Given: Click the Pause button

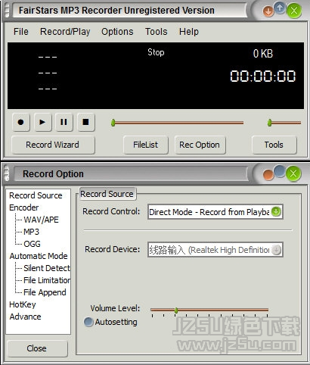Looking at the screenshot, I should click(x=64, y=123).
